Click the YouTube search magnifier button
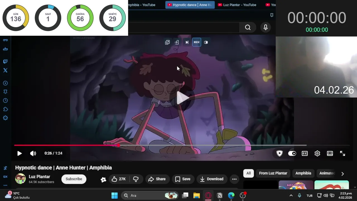The image size is (357, 201). point(248,27)
